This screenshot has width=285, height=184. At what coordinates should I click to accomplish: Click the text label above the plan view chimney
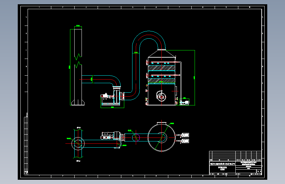[x=79, y=128]
